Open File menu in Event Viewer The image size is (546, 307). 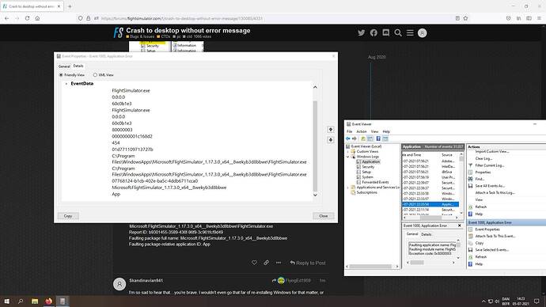coord(349,131)
